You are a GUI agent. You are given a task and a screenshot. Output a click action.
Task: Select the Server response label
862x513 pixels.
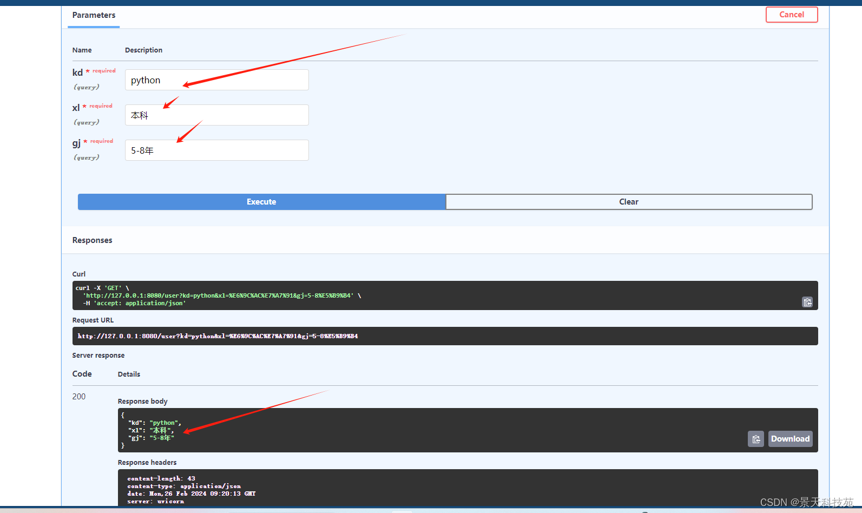click(x=98, y=356)
